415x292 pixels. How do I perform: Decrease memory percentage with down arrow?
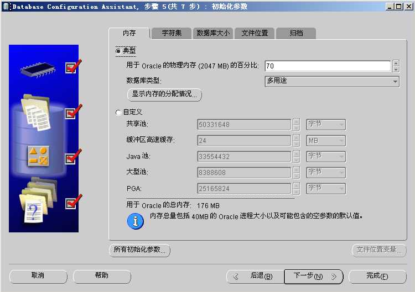click(396, 69)
